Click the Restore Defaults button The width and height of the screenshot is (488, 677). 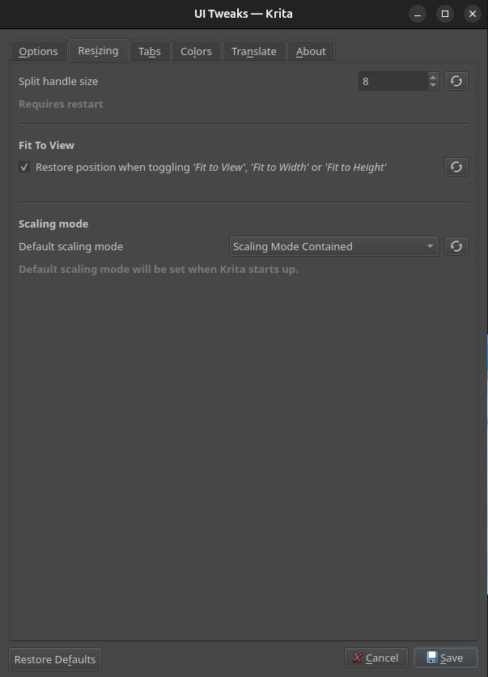coord(55,658)
